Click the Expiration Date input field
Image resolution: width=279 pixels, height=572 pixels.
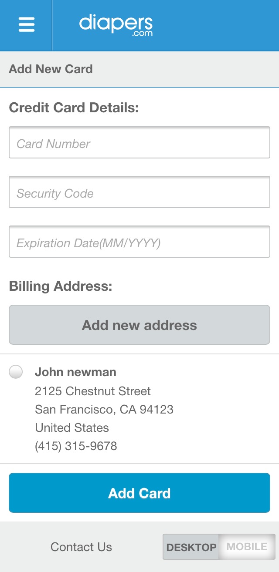139,242
